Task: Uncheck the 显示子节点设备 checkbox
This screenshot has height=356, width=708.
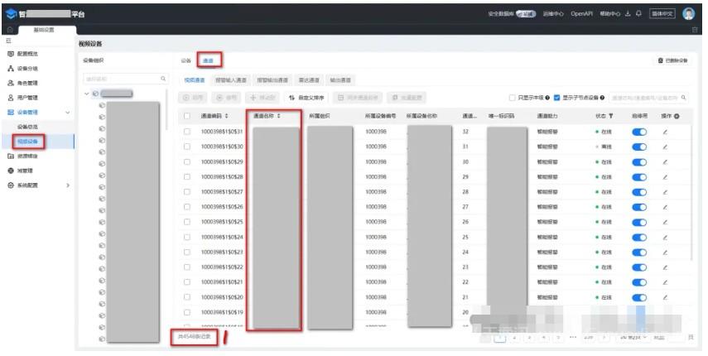Action: click(x=557, y=98)
